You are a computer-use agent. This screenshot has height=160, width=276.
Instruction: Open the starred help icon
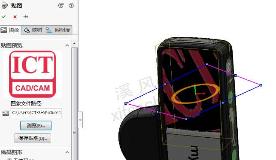[x=61, y=6]
